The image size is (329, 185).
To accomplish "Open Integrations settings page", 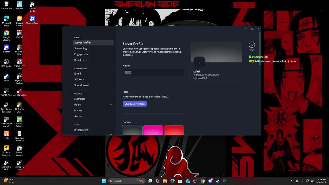I will click(x=93, y=130).
